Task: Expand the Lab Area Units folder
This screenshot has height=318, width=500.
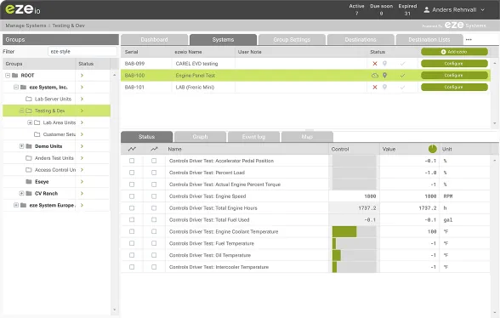Action: [x=30, y=122]
